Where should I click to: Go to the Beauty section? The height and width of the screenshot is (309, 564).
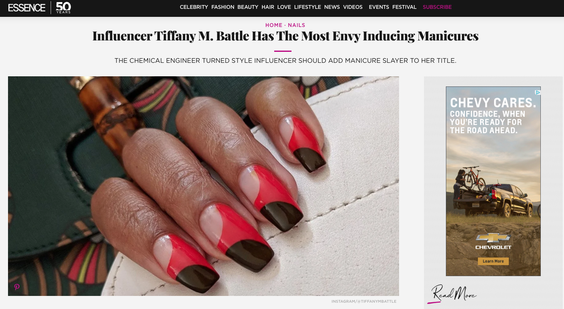click(x=248, y=7)
